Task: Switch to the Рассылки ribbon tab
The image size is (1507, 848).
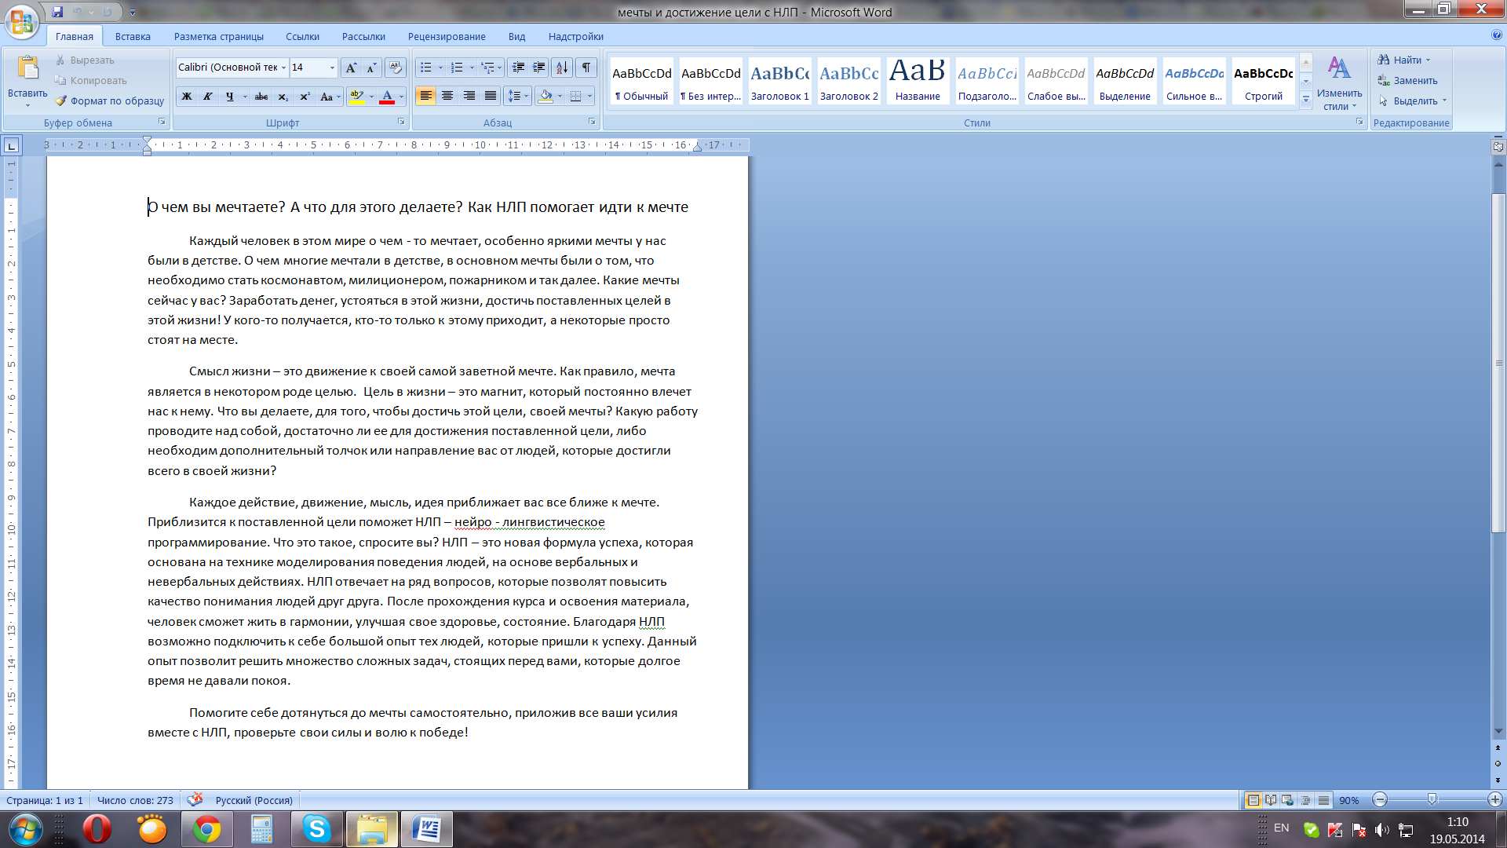Action: coord(363,36)
